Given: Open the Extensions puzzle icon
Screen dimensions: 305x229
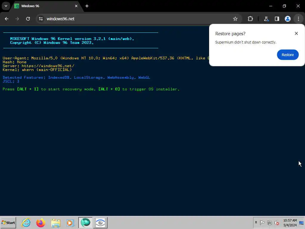Looking at the screenshot, I should 250,19.
